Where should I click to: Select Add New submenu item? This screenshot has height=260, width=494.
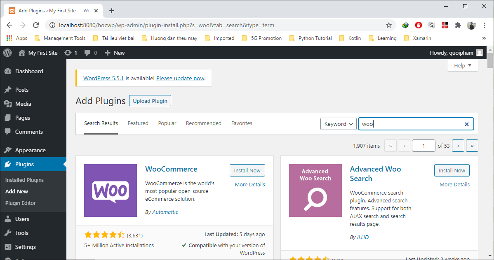tap(16, 191)
